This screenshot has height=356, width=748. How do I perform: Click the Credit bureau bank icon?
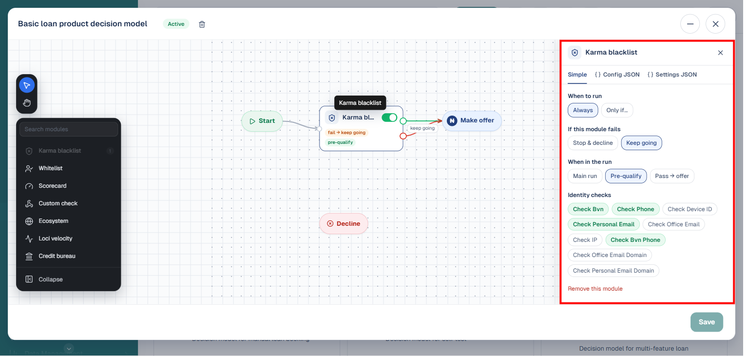[29, 256]
